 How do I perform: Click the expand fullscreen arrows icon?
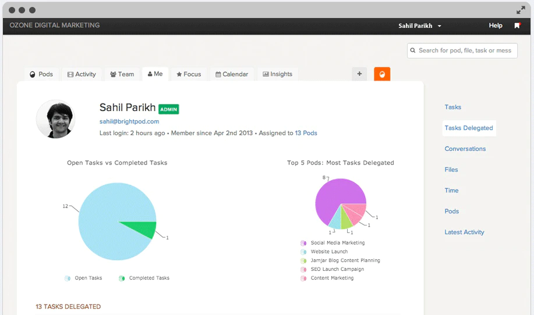coord(521,10)
